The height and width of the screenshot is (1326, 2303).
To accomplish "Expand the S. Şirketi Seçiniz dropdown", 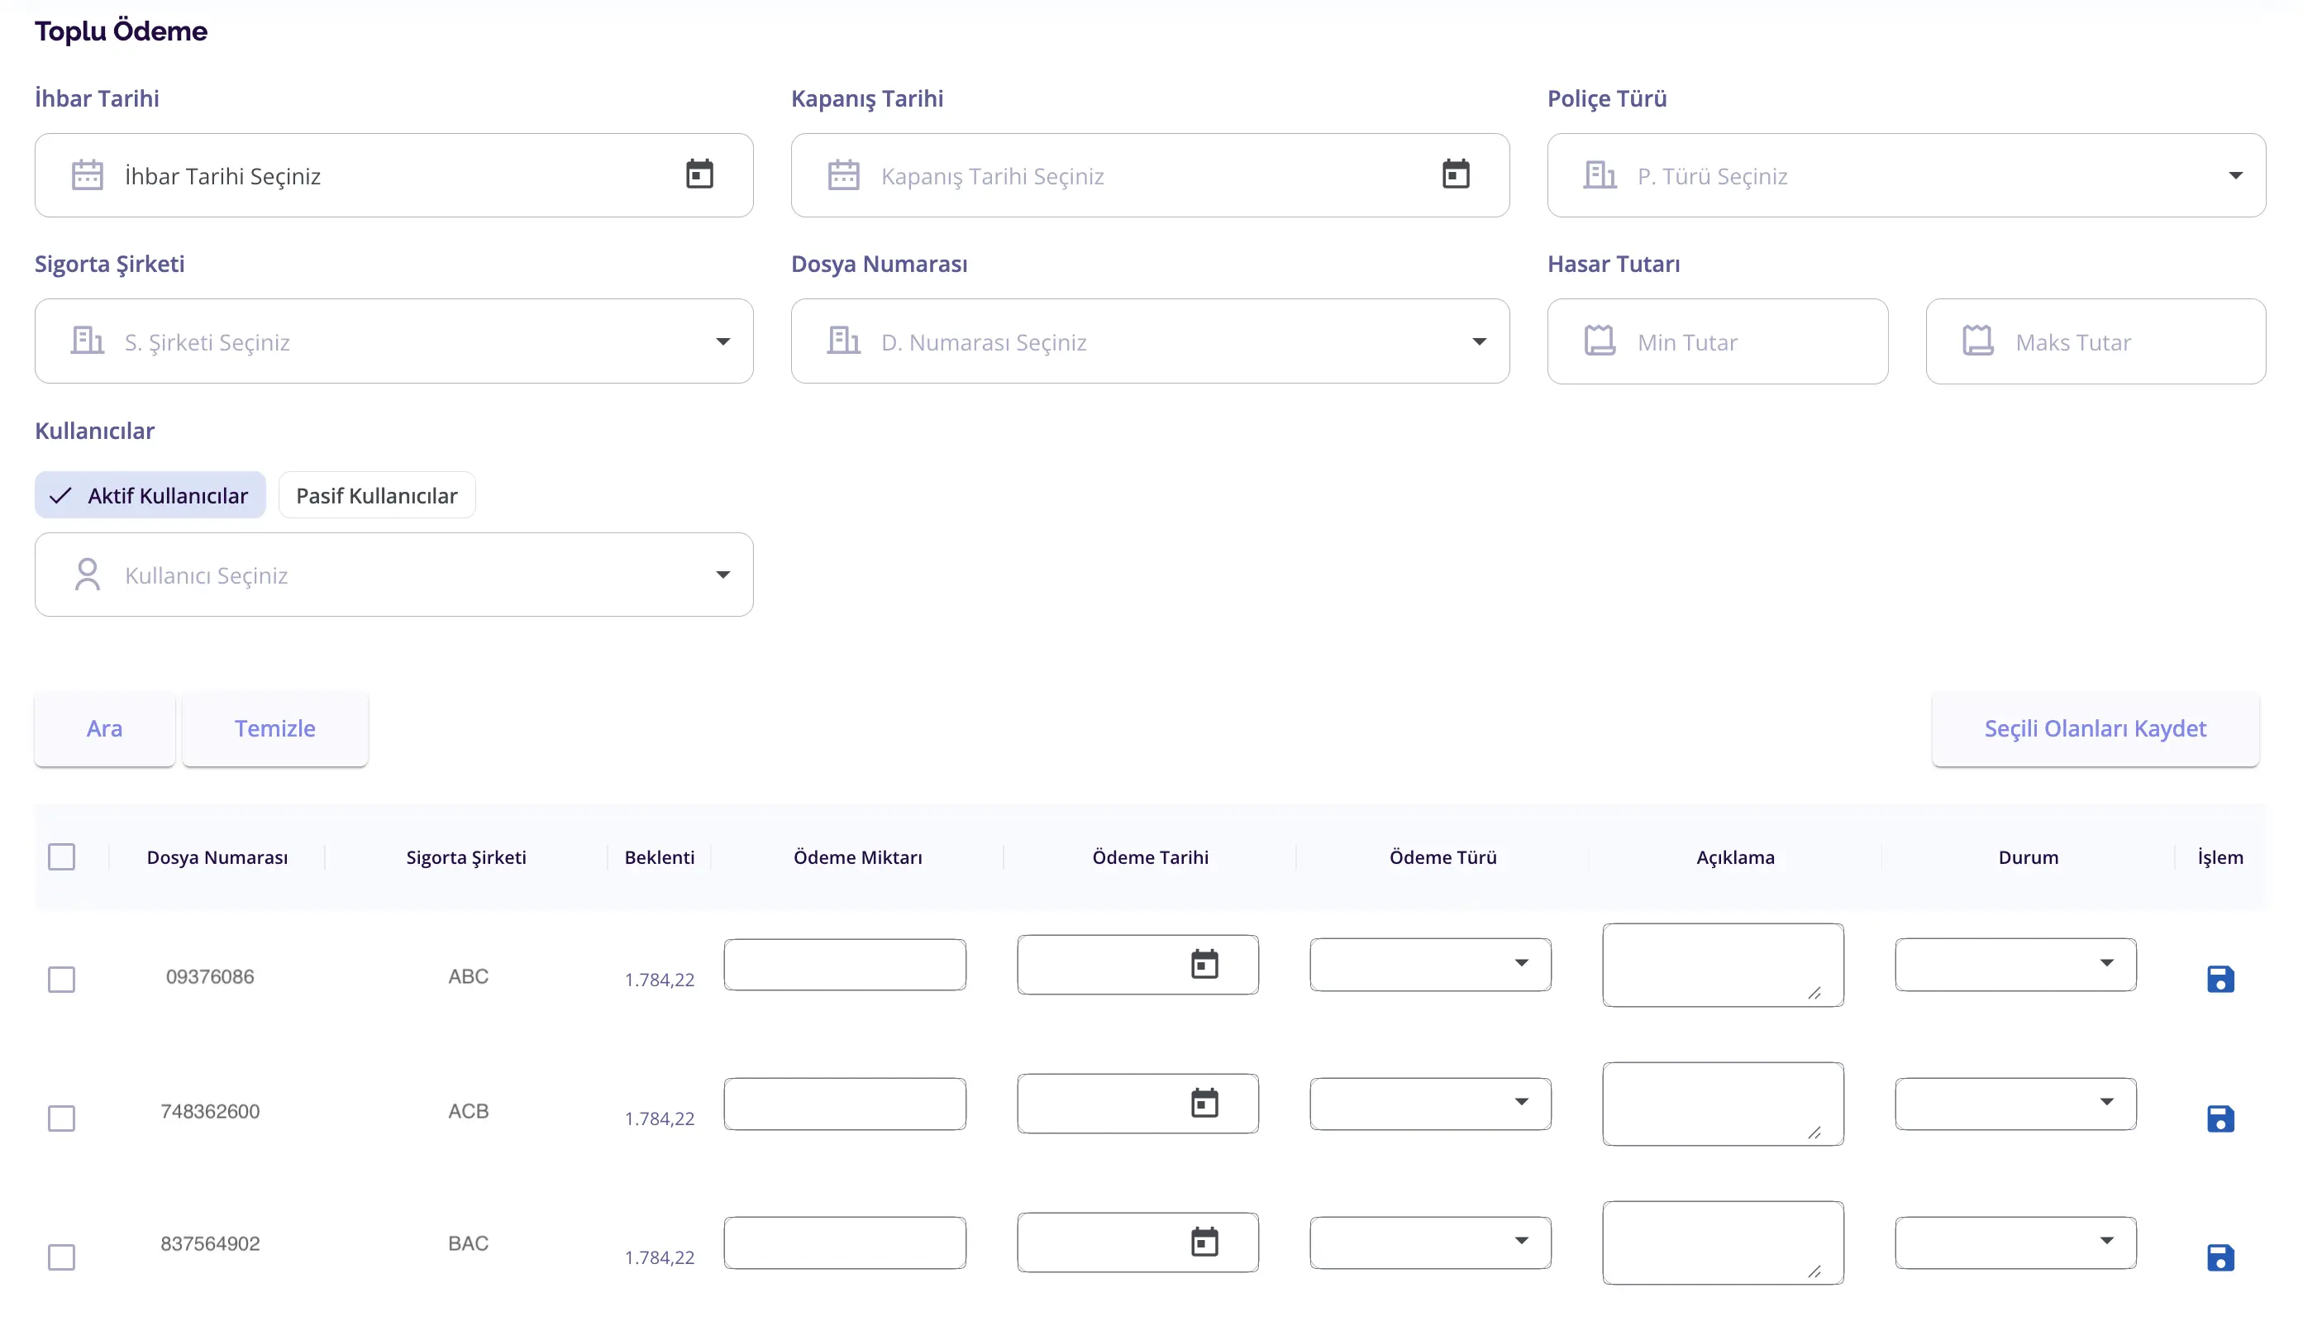I will 722,341.
